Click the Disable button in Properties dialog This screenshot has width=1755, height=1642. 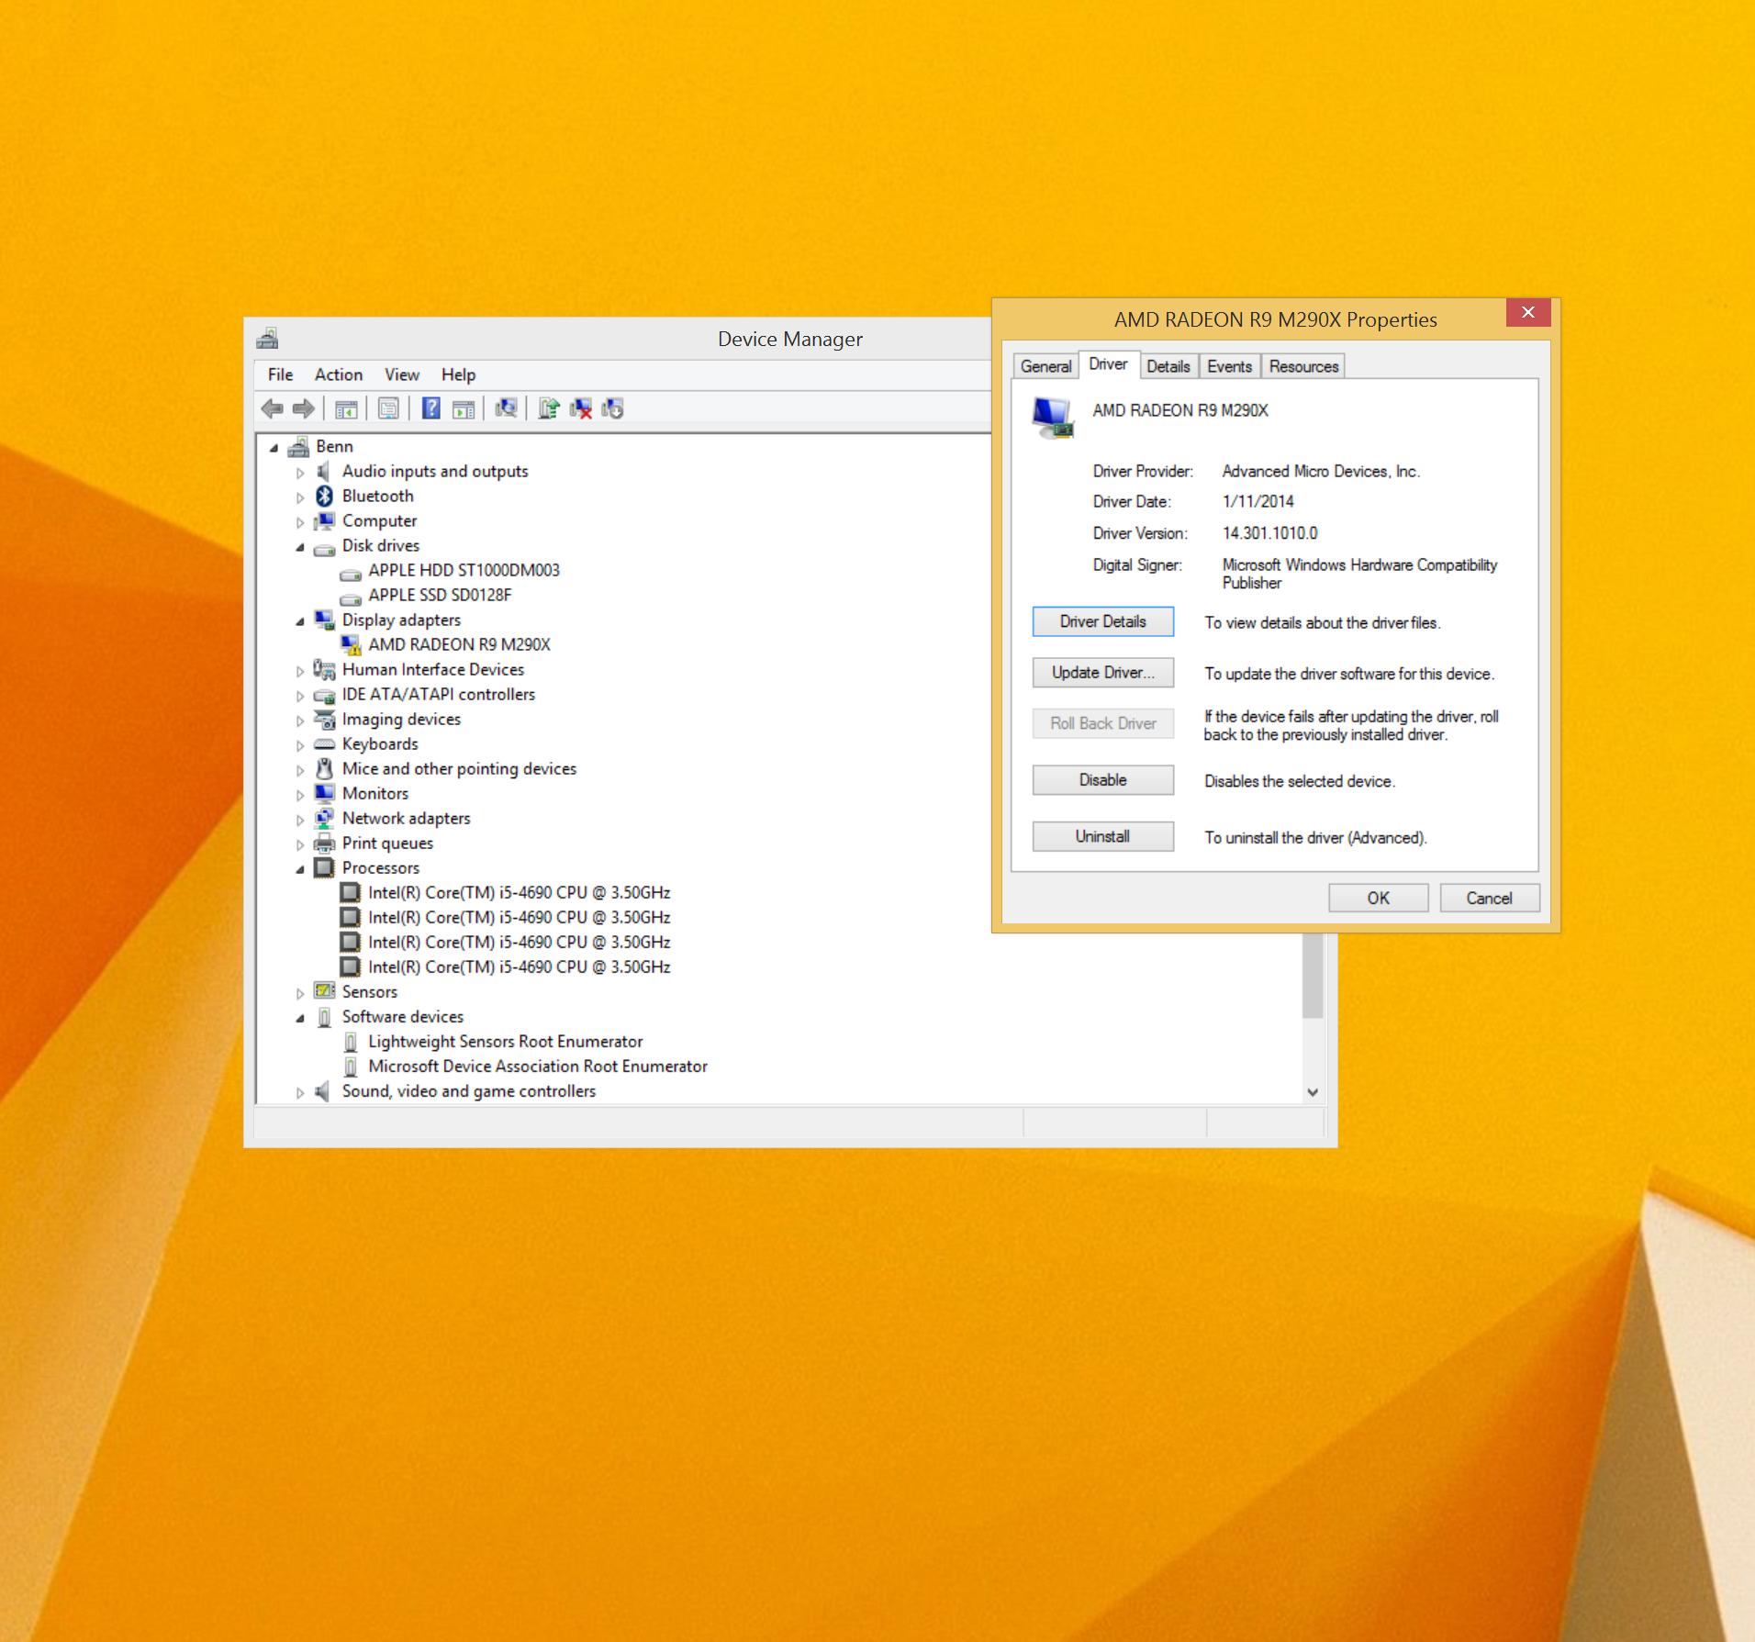(x=1102, y=779)
